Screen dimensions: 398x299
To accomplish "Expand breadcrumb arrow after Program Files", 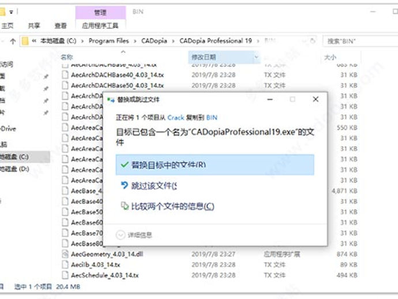I will 135,41.
